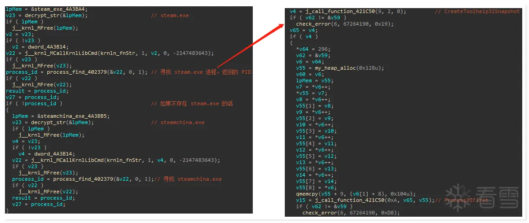Click the left code screenshot thumbnail
The image size is (529, 223).
pyautogui.click(x=129, y=110)
